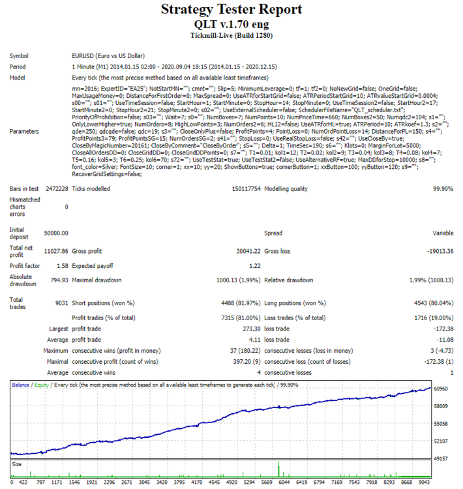Click the Short positions value 4488 (81.97%)
The image size is (463, 489).
coord(241,303)
